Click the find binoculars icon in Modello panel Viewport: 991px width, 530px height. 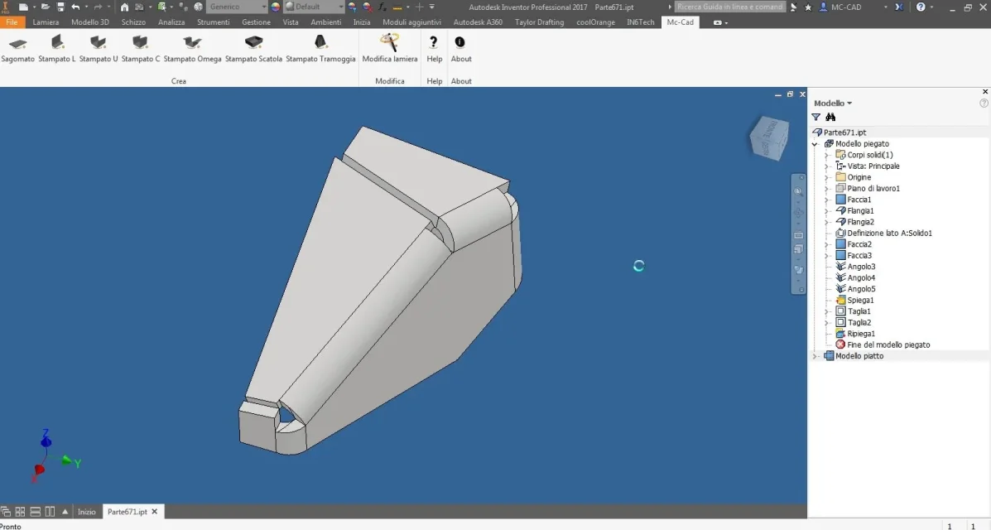[830, 117]
